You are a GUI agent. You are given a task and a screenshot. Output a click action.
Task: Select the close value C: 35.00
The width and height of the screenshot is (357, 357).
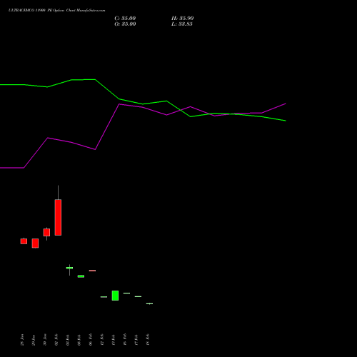click(125, 18)
